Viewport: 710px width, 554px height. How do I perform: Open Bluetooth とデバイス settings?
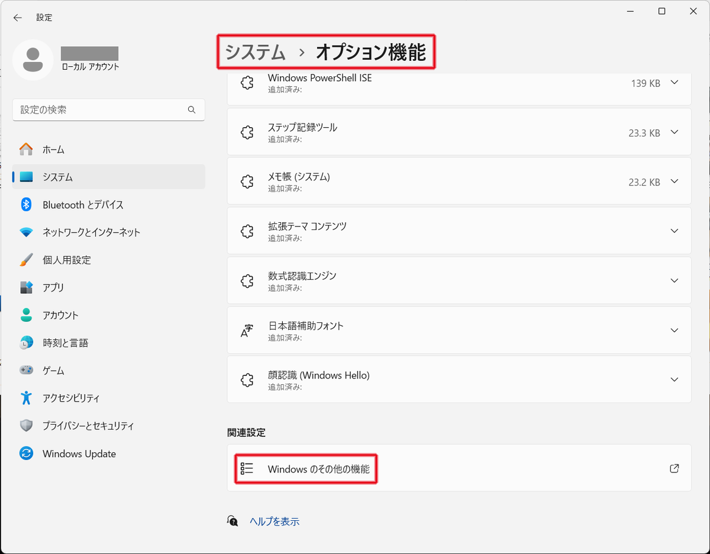coord(109,205)
